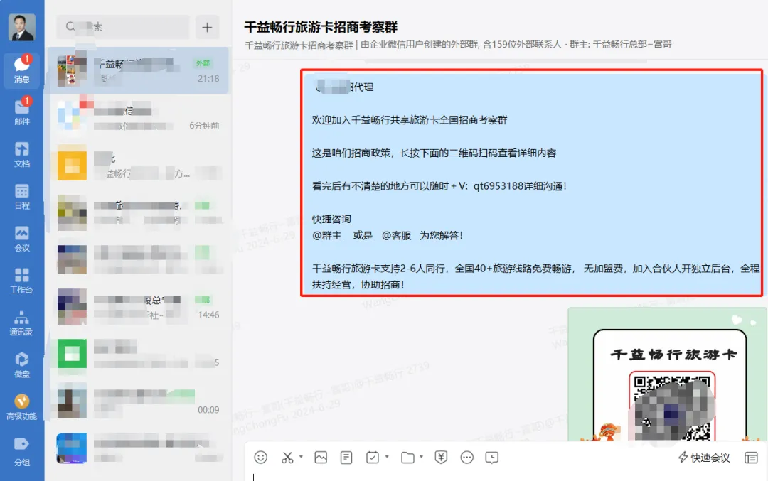
Task: Click the chat history clock icon
Action: [492, 458]
